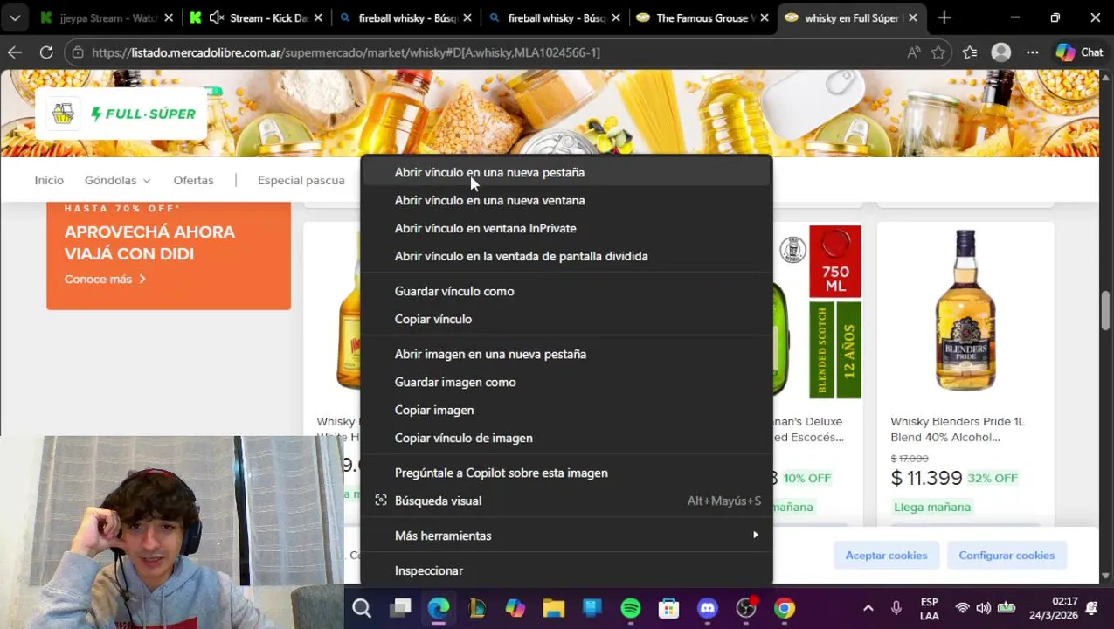This screenshot has height=629, width=1114.
Task: Open the Read aloud tool
Action: pos(913,52)
